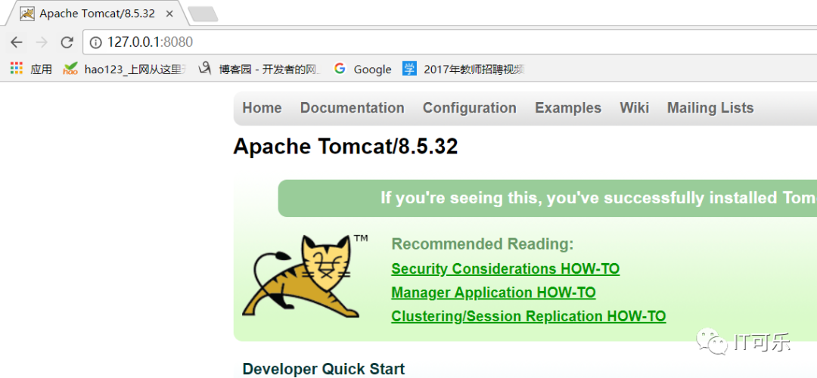Click the browser forward arrow
This screenshot has height=378, width=817.
42,42
